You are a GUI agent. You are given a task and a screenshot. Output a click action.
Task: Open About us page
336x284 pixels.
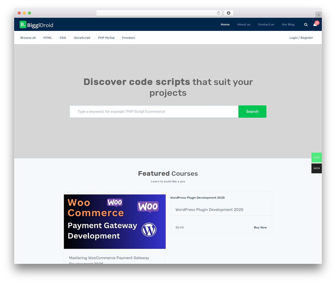244,25
